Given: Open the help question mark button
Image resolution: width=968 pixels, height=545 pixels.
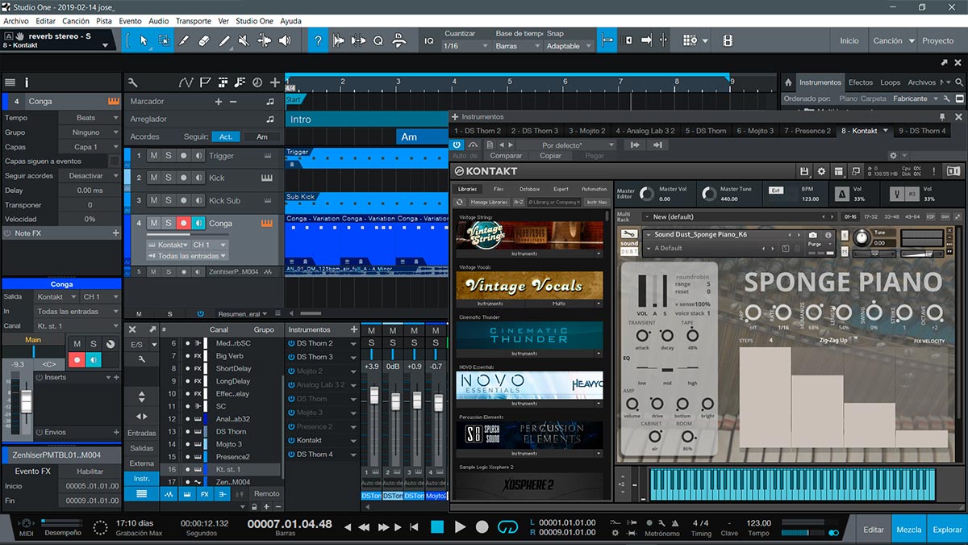Looking at the screenshot, I should (319, 40).
